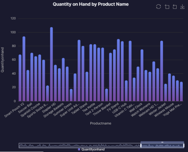Toggle the Quantityonhand legend series
This screenshot has width=188, height=152.
(x=93, y=150)
